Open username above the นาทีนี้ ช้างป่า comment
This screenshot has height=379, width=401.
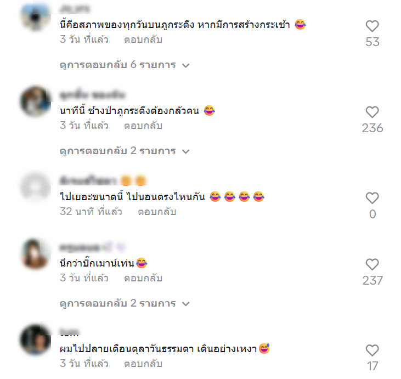pyautogui.click(x=93, y=95)
